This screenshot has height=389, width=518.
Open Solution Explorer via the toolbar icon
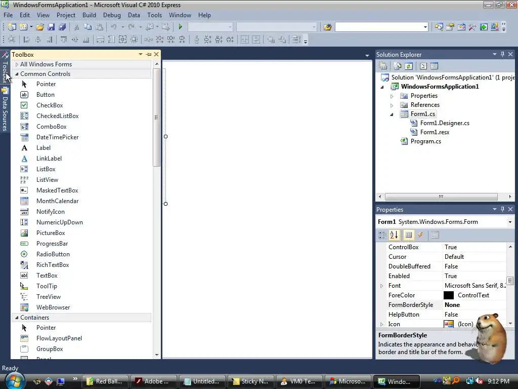click(439, 27)
